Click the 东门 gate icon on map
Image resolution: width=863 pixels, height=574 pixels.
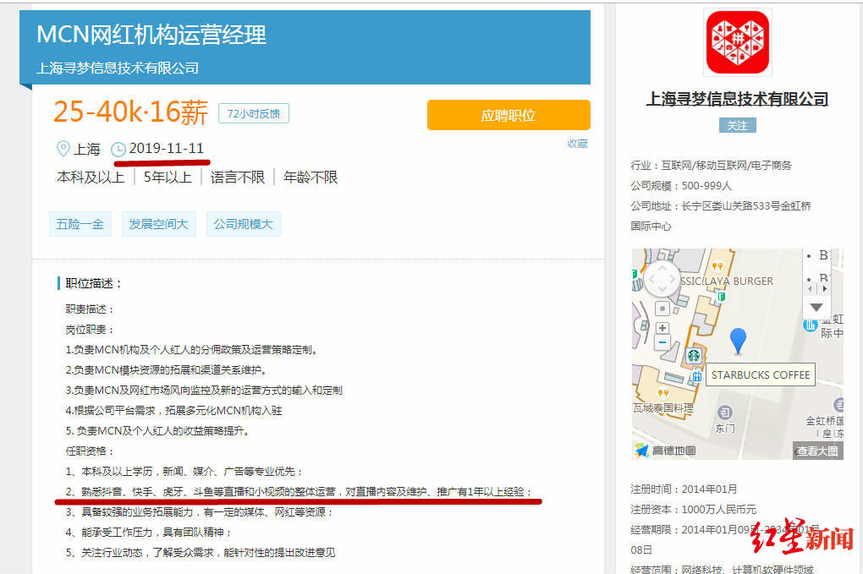pos(725,412)
